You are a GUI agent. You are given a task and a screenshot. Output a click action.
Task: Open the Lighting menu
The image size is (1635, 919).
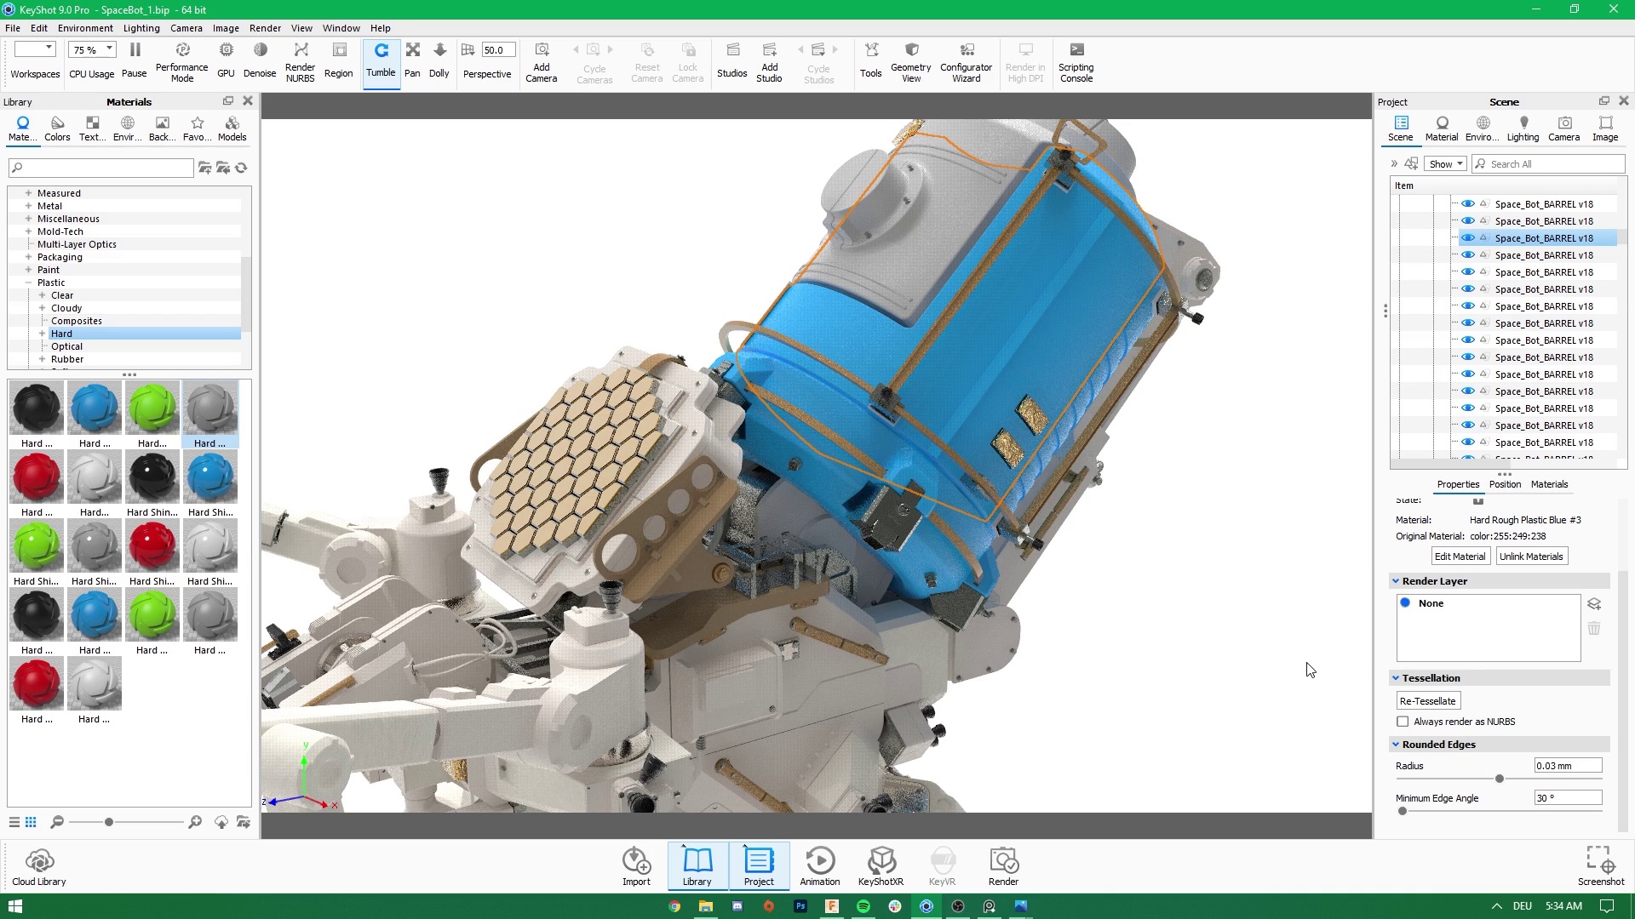coord(141,28)
